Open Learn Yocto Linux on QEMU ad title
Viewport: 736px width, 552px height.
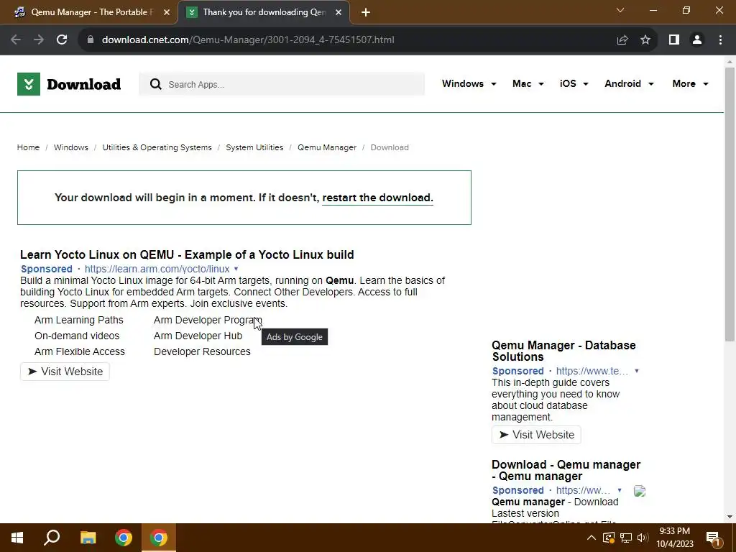(187, 255)
